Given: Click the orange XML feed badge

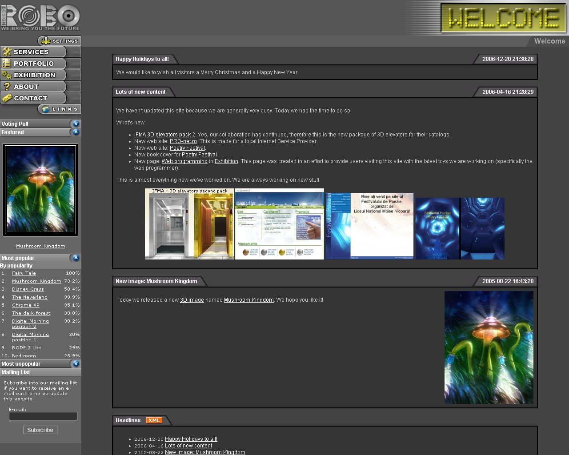Looking at the screenshot, I should point(154,420).
